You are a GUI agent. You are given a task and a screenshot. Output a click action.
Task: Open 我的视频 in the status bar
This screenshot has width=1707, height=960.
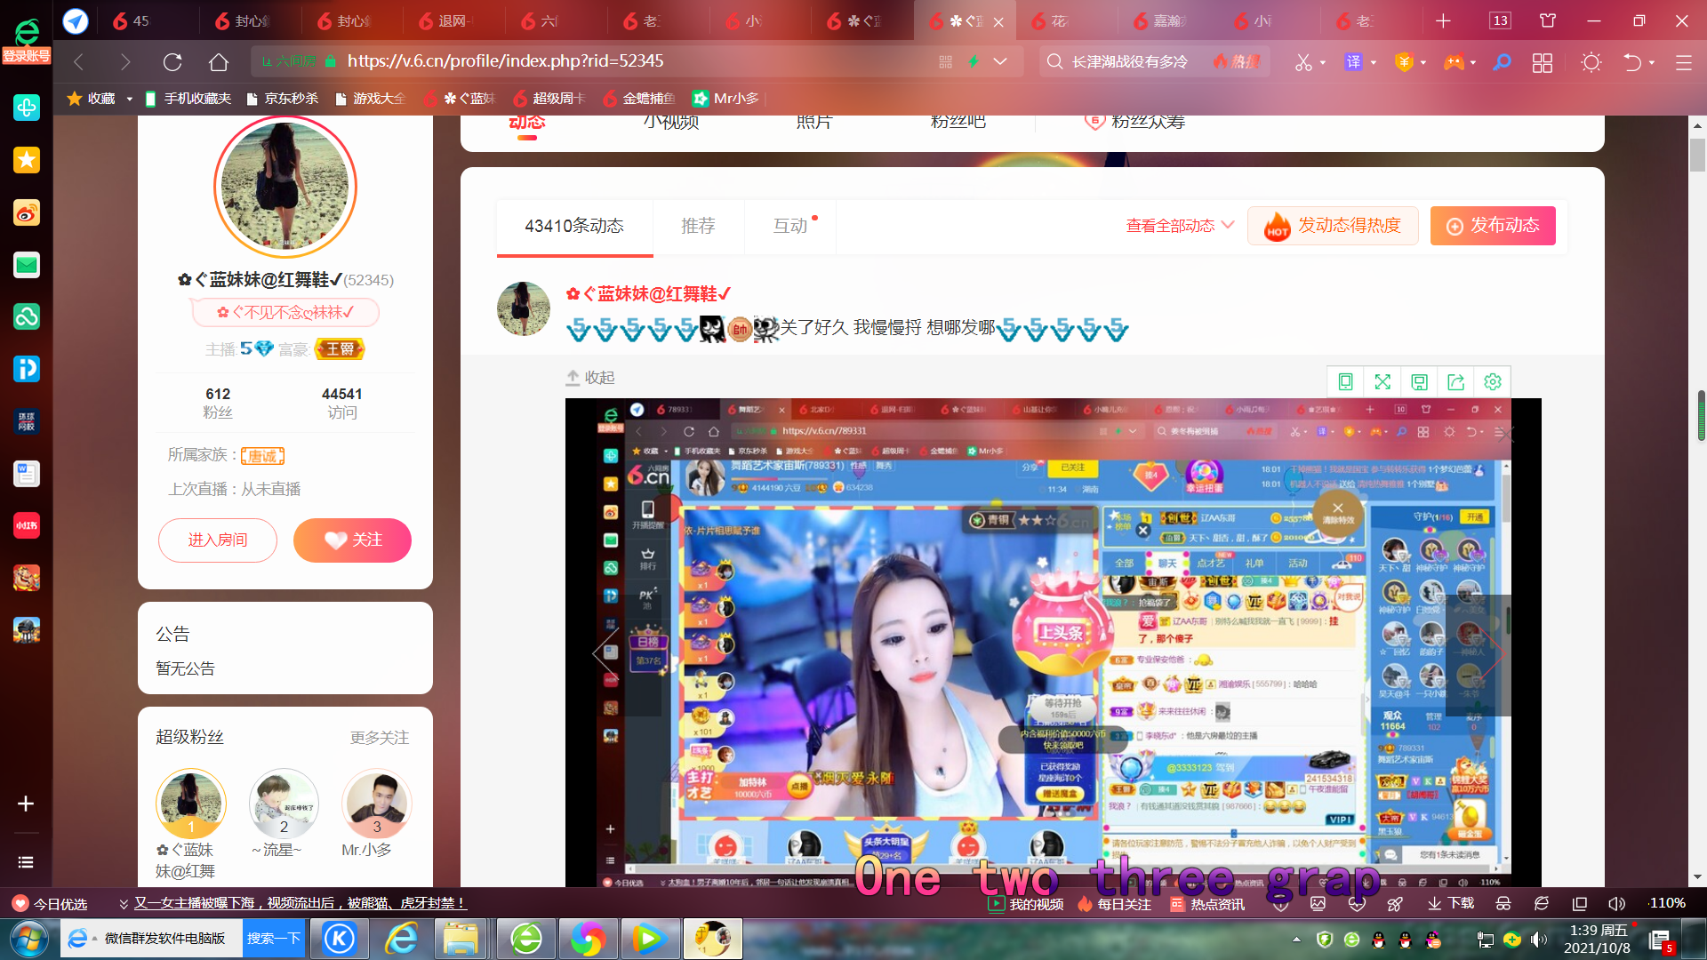[x=1027, y=904]
